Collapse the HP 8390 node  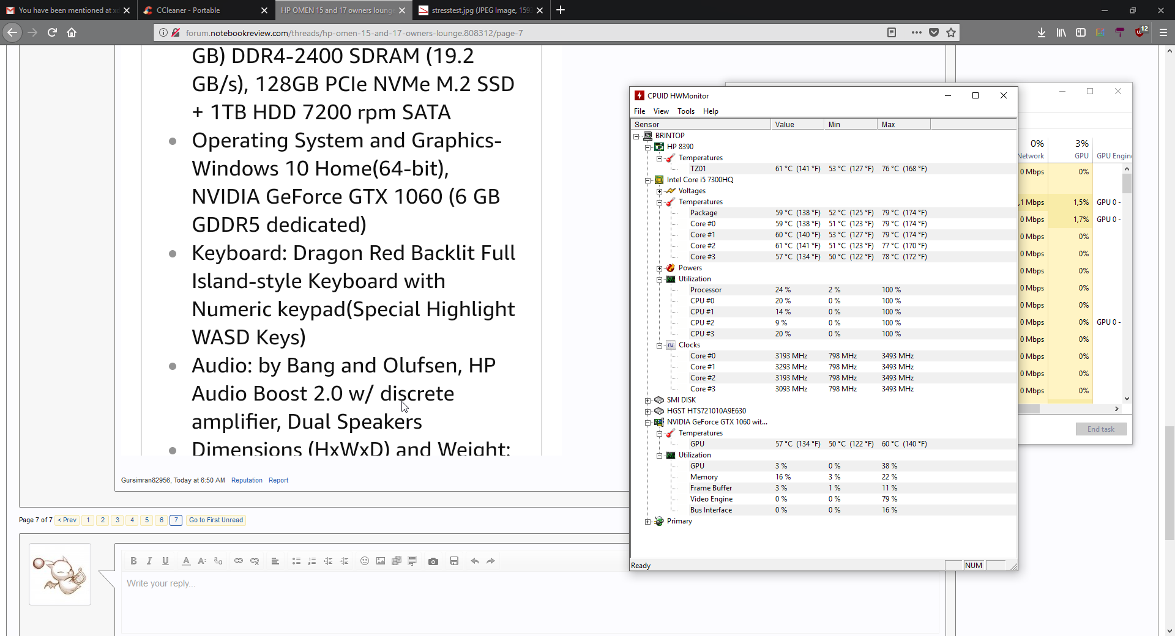648,147
